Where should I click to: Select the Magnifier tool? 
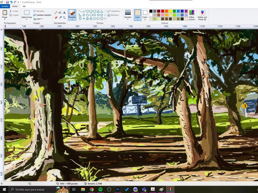[64, 17]
